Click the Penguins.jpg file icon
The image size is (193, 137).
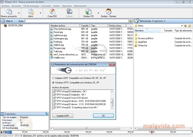tap(52, 48)
